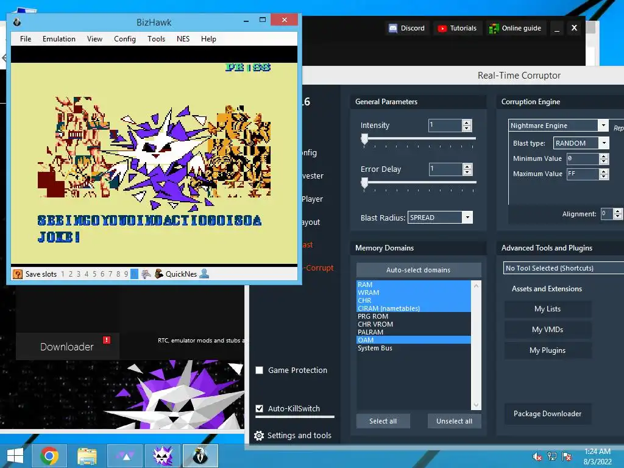Open the Blast Radius SPREAD dropdown
This screenshot has width=624, height=468.
(x=467, y=218)
